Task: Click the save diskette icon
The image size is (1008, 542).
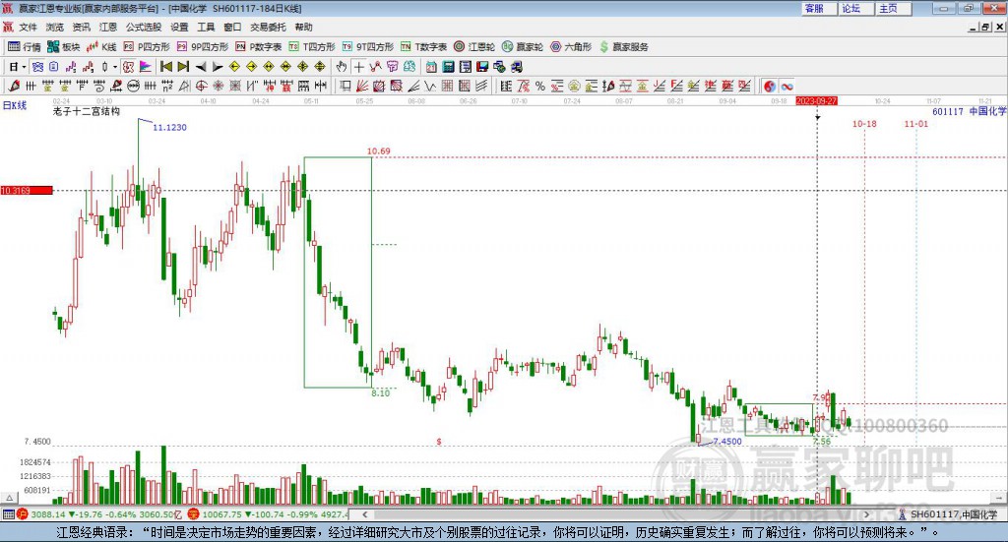Action: pos(482,67)
